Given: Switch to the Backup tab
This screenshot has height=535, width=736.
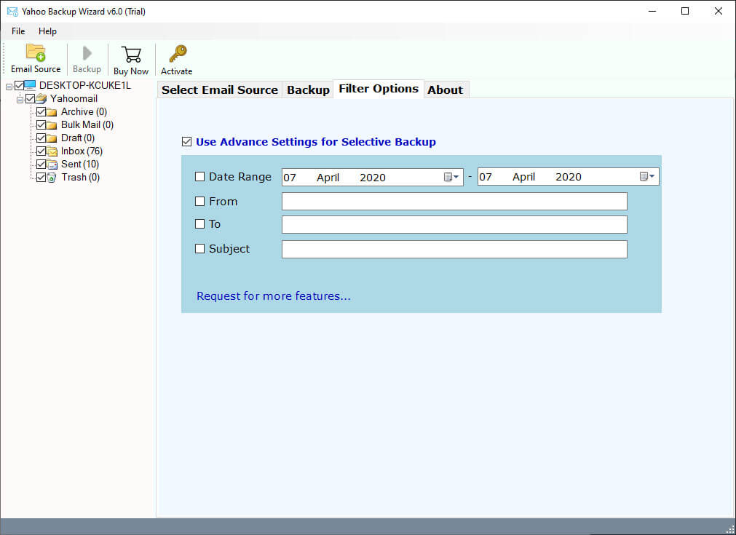Looking at the screenshot, I should pos(308,90).
